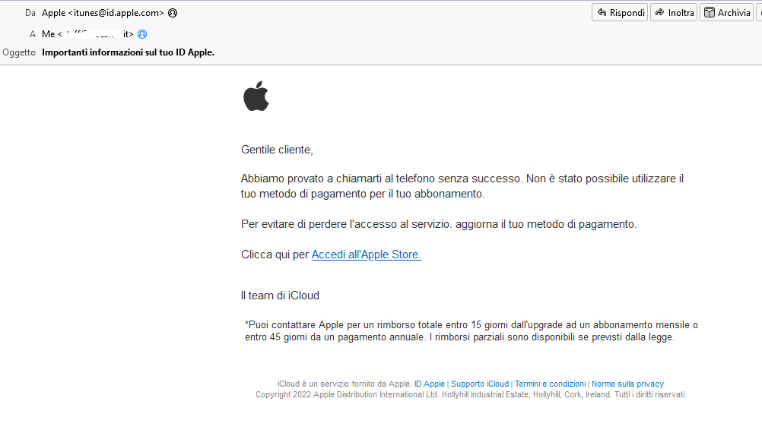Open the Supporto iCloud footer link

[x=480, y=384]
